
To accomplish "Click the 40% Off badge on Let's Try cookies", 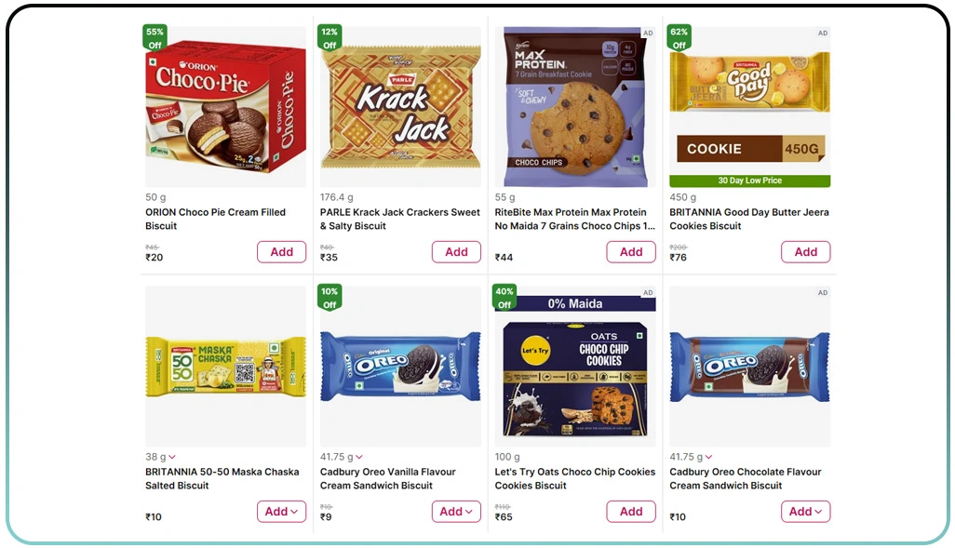I will pyautogui.click(x=504, y=297).
